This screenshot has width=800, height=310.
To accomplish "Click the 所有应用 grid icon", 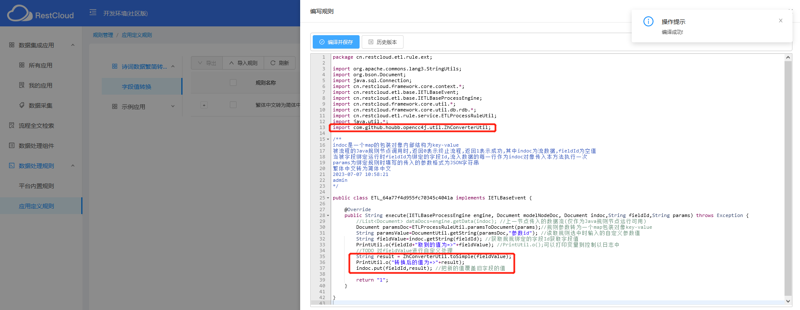I will [x=22, y=65].
